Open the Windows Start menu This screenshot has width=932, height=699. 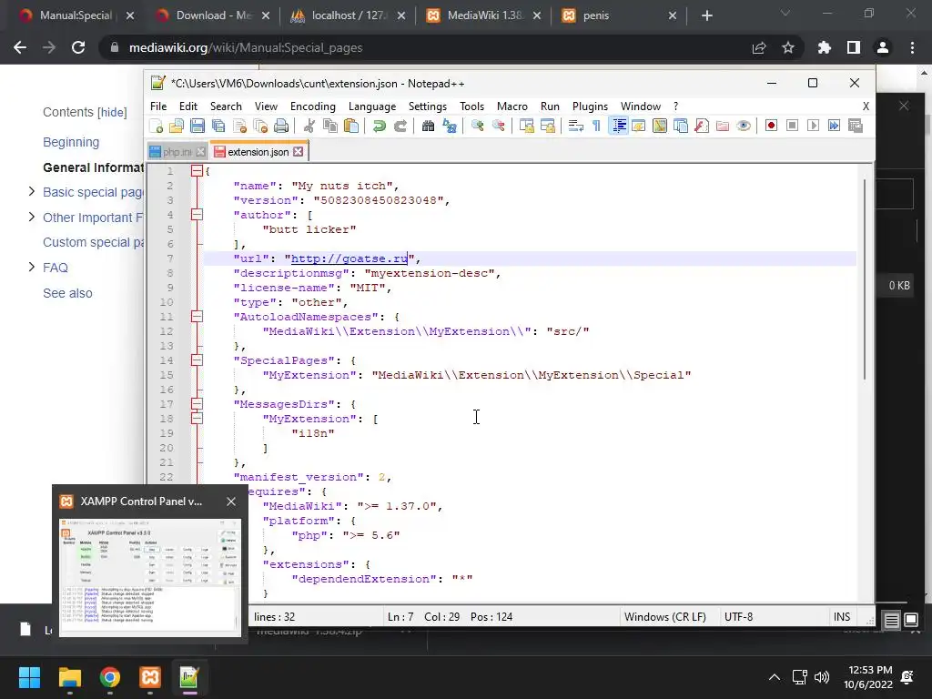[x=29, y=677]
